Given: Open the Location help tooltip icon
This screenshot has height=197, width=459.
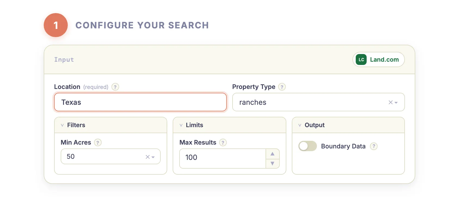Looking at the screenshot, I should coord(115,87).
